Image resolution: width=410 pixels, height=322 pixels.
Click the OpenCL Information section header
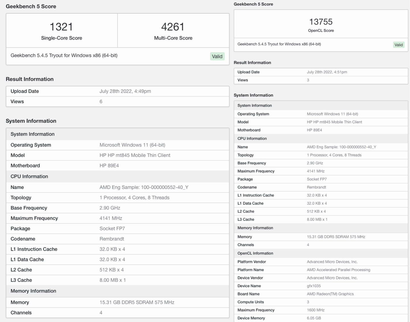click(321, 253)
